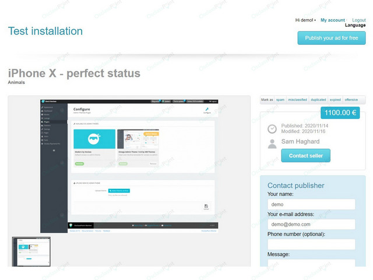Click the user avatar icon by Sam Haghard
The image size is (373, 280).
(x=272, y=144)
